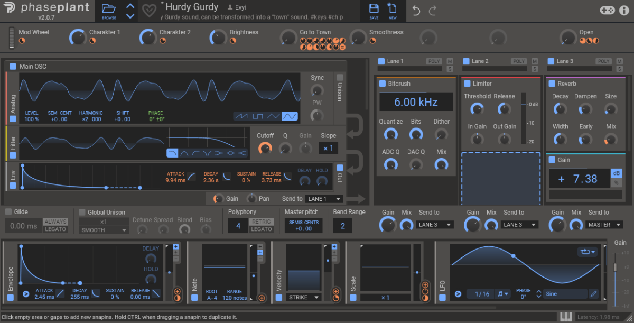The width and height of the screenshot is (634, 323).
Task: Undo the last change
Action: [x=416, y=11]
